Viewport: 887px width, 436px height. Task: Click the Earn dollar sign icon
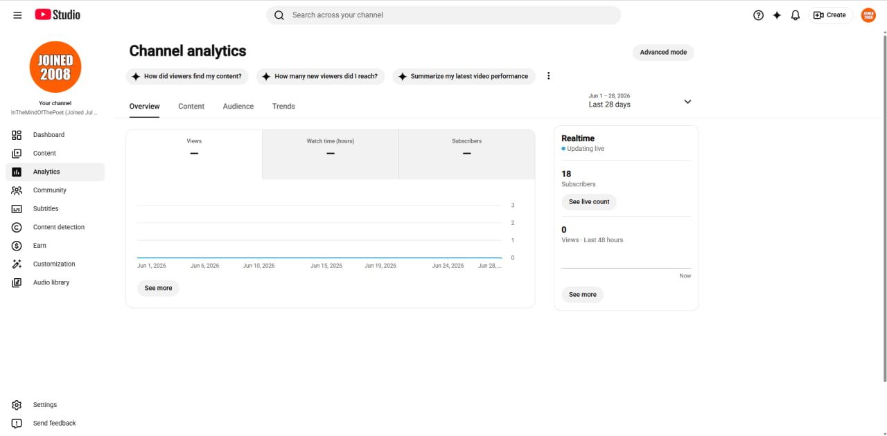pyautogui.click(x=17, y=246)
